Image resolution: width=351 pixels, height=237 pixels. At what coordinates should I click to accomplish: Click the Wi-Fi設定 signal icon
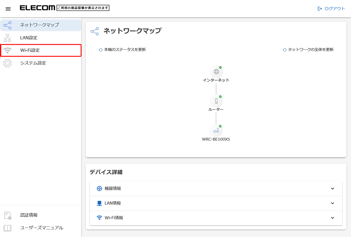coord(8,50)
